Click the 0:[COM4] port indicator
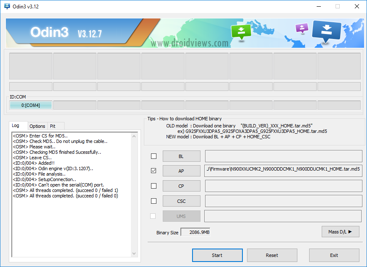 pyautogui.click(x=31, y=105)
